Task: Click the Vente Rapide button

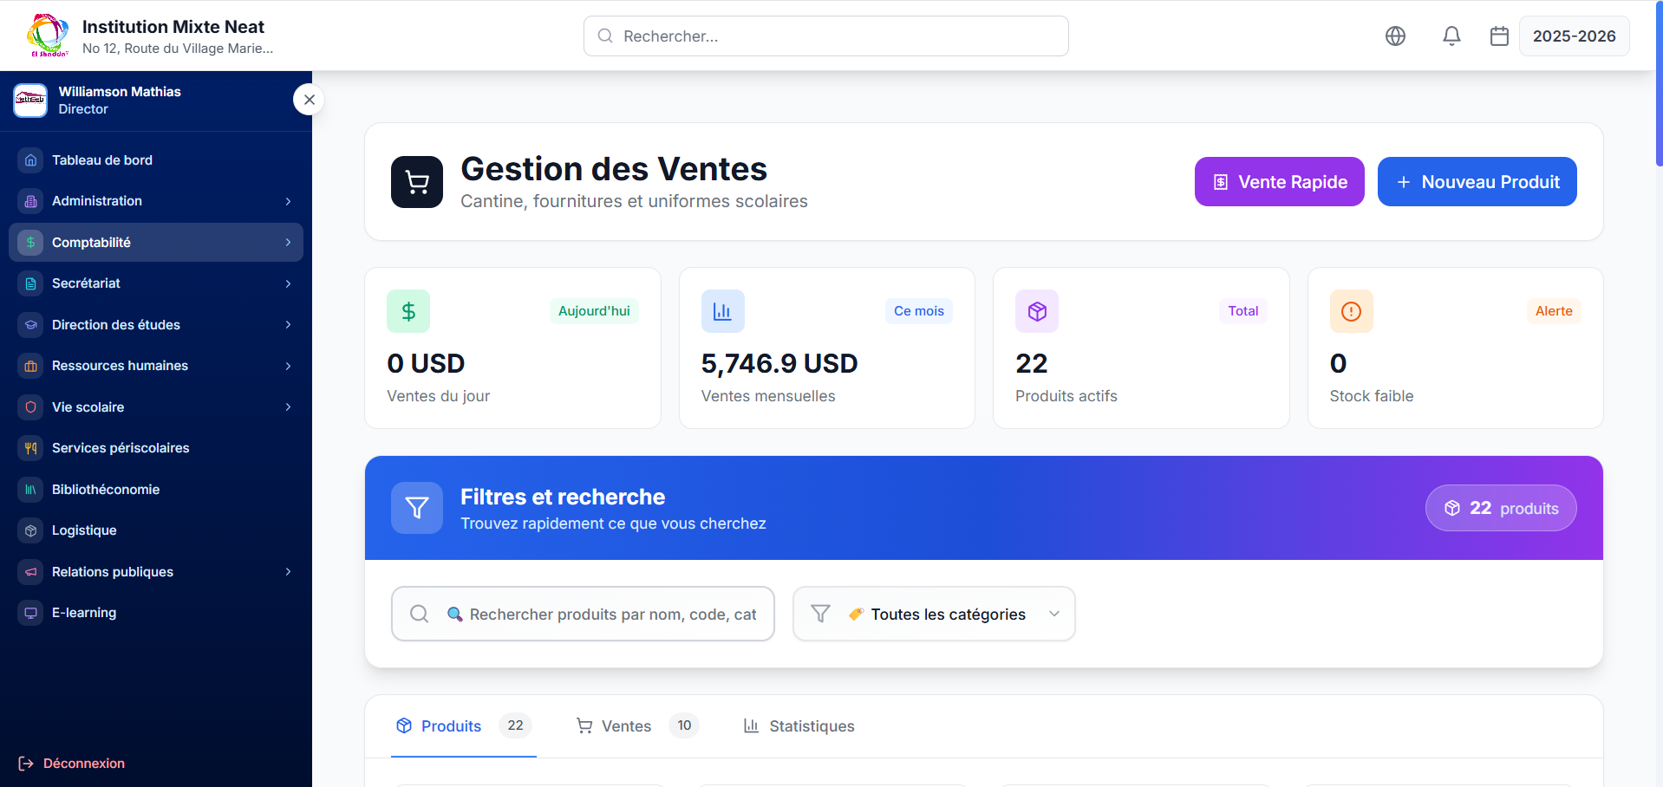Action: (x=1279, y=181)
